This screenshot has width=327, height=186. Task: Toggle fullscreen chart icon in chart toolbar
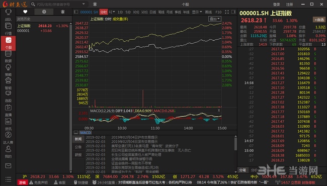point(227,12)
